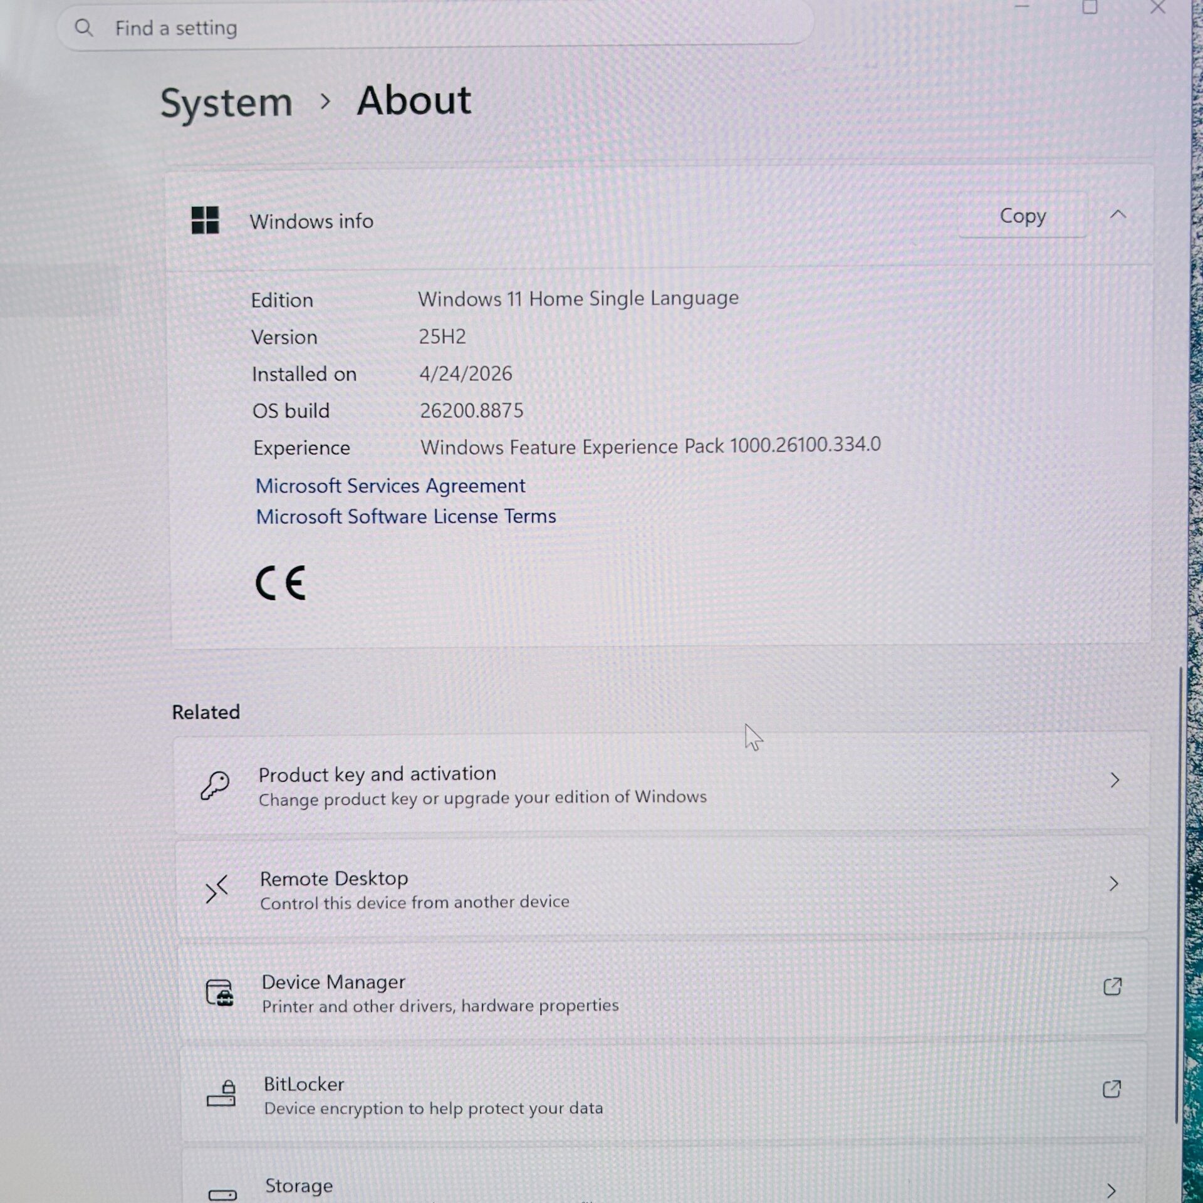
Task: Click the BitLocker drive lock icon
Action: [x=221, y=1094]
